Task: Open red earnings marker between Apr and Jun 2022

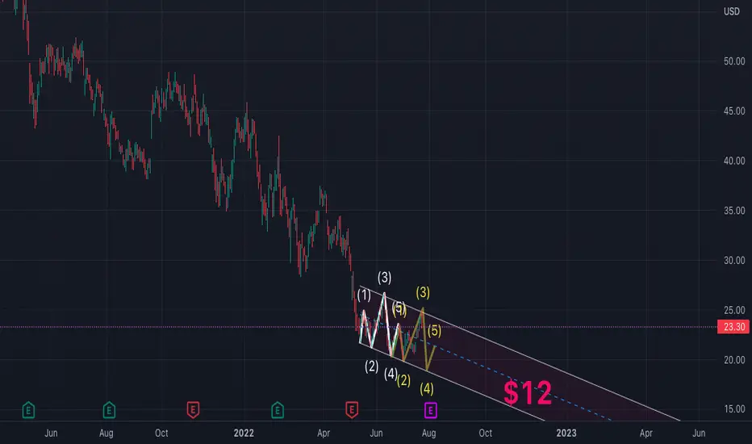Action: pyautogui.click(x=352, y=410)
